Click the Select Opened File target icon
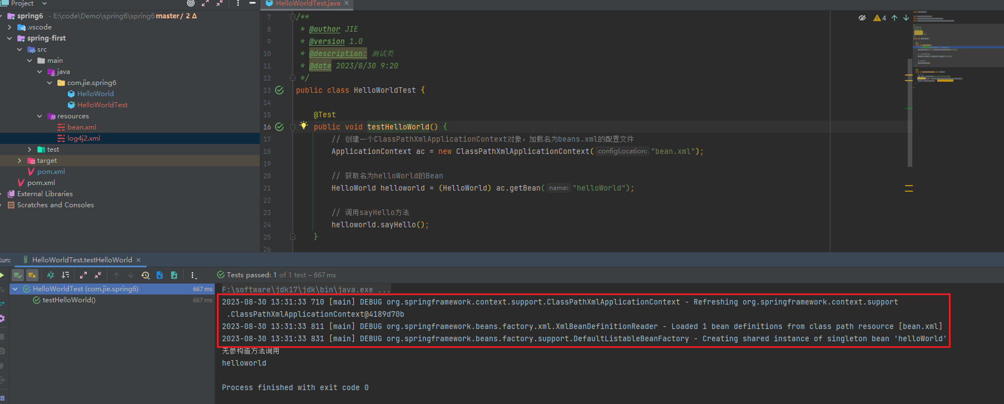Viewport: 1004px width, 404px height. click(191, 3)
